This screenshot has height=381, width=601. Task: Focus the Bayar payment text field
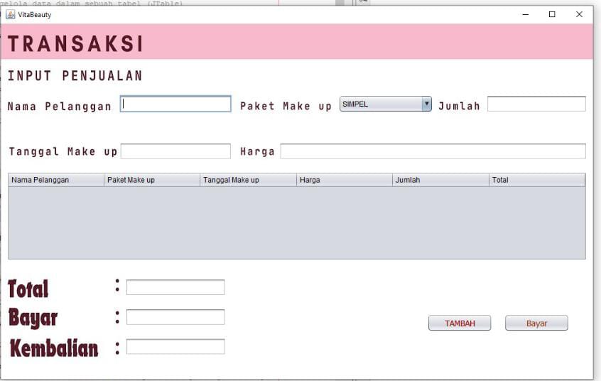(175, 317)
